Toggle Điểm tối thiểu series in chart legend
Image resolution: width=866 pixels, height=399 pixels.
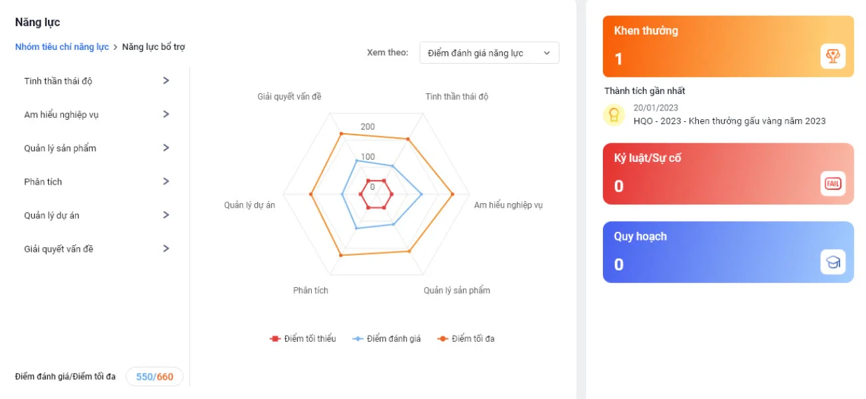click(302, 339)
